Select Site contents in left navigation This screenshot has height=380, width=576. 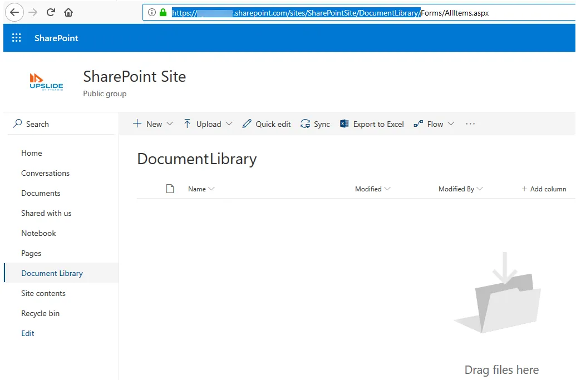coord(43,293)
